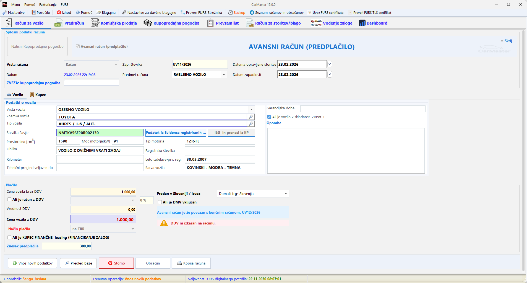Click the green Vnos novih podatkov icon
This screenshot has width=527, height=283.
pyautogui.click(x=15, y=263)
